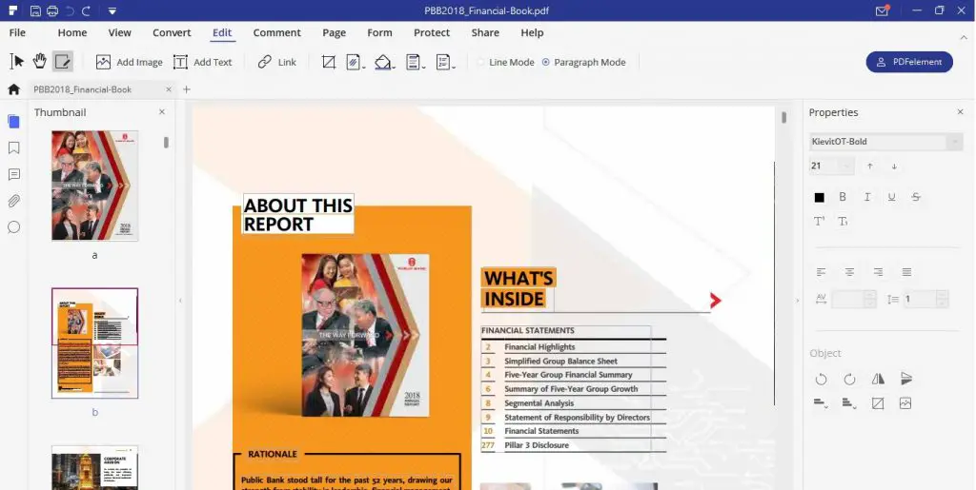The image size is (976, 490).
Task: Switch to the Home tab
Action: pyautogui.click(x=72, y=33)
